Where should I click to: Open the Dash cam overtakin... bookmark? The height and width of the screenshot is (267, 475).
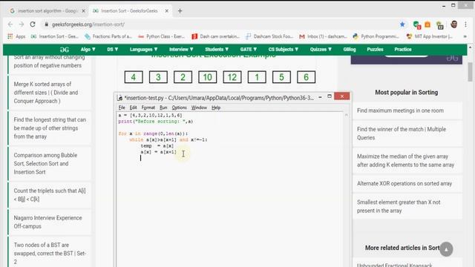tap(215, 36)
